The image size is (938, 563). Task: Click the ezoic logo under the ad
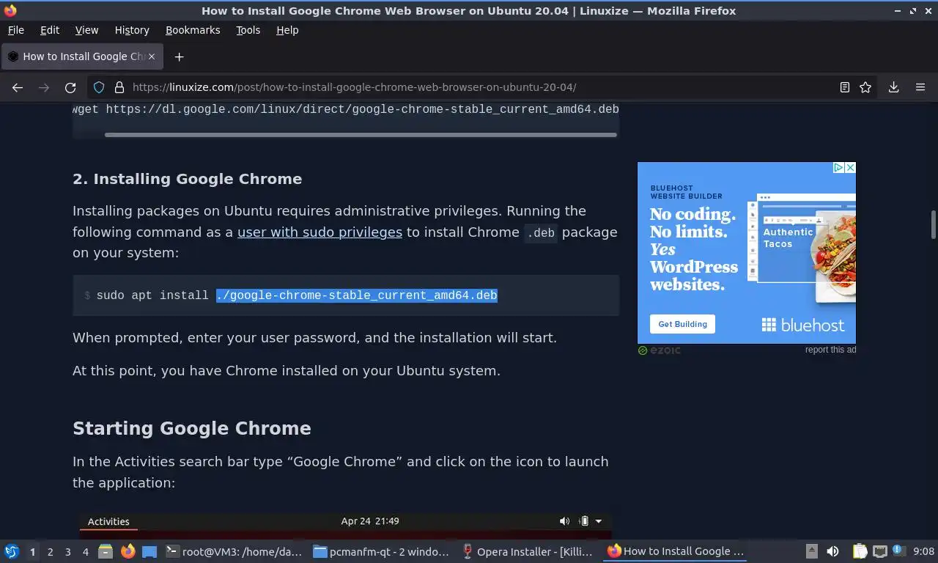(660, 350)
